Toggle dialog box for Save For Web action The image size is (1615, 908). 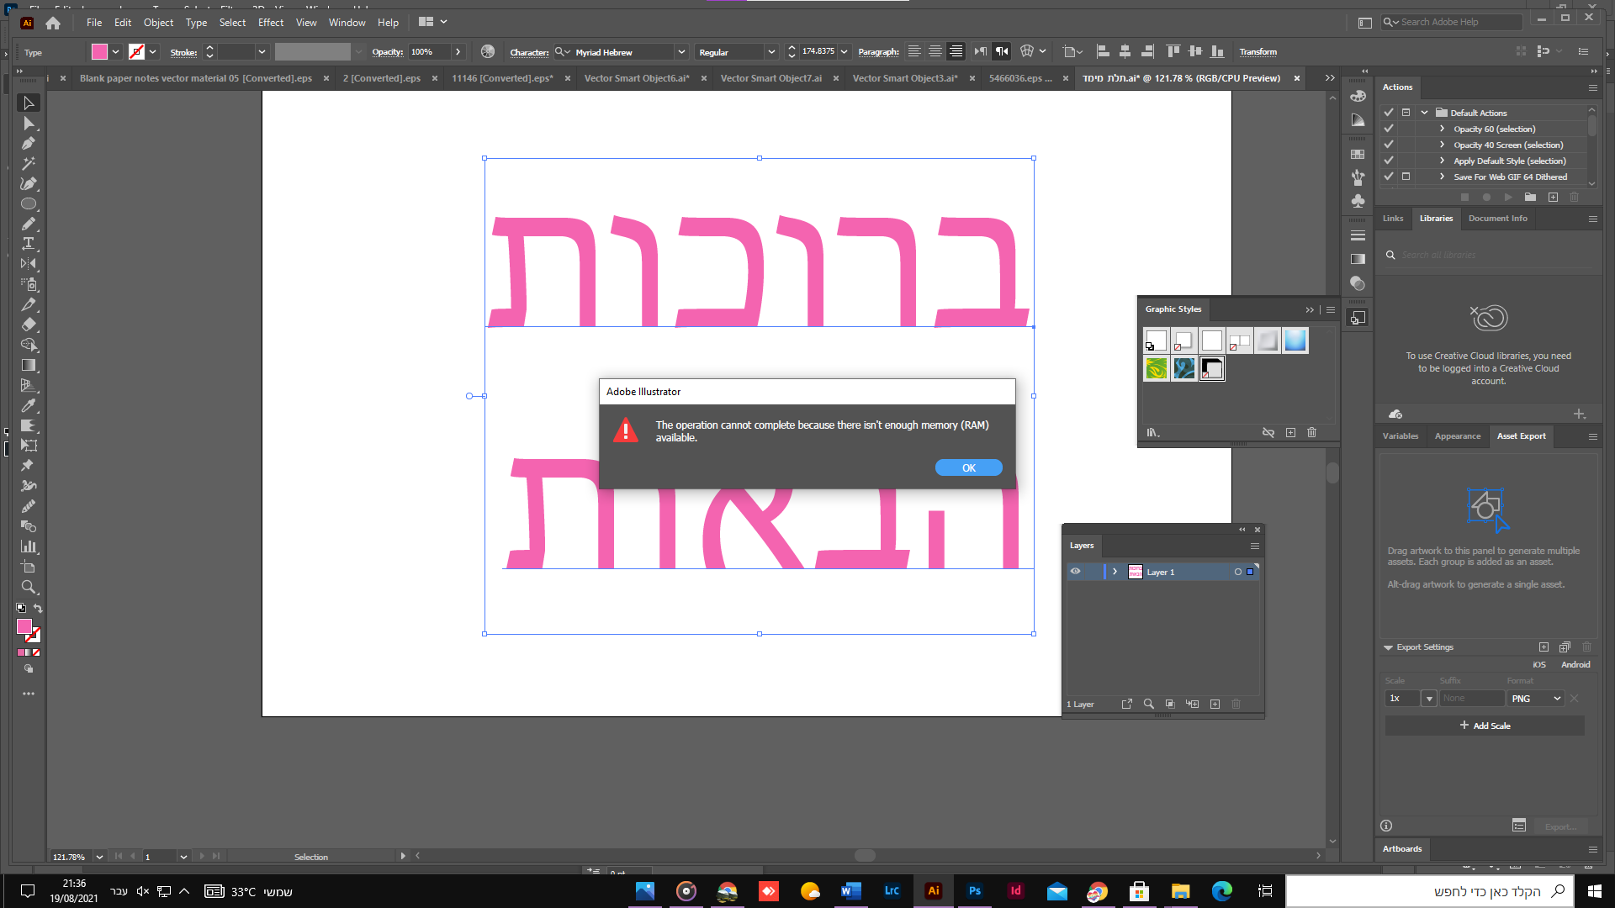(1406, 177)
